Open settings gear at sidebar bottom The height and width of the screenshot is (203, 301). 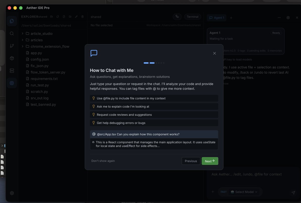click(x=12, y=193)
